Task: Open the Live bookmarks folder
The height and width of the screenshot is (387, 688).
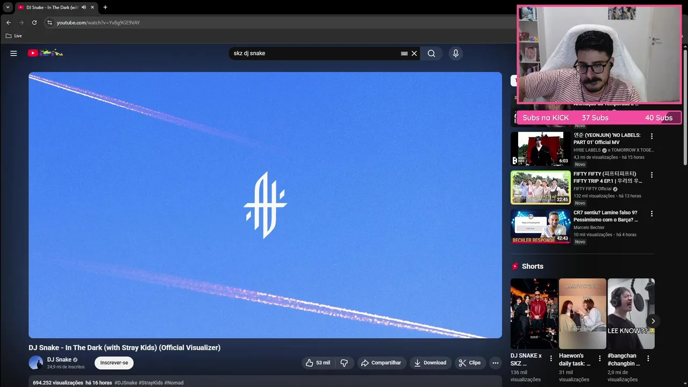Action: 14,36
